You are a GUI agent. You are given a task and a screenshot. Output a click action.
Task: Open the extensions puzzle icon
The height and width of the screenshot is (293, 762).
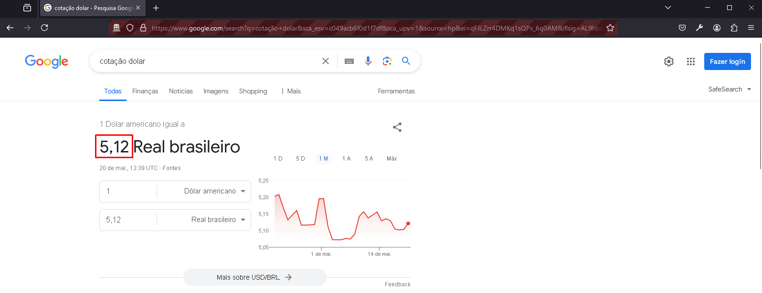(734, 28)
